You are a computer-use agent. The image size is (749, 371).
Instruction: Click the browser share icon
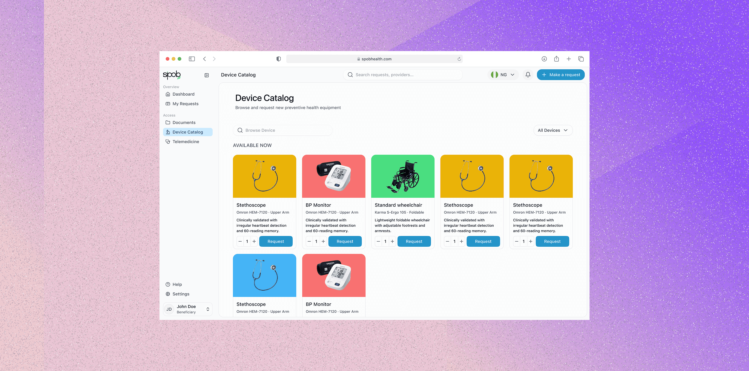click(556, 59)
